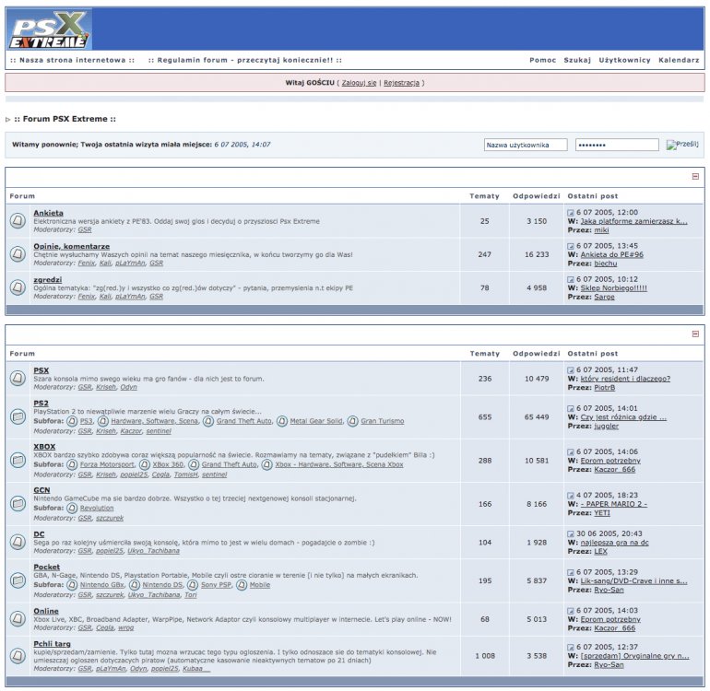Click the Ankieta forum status icon

18,221
